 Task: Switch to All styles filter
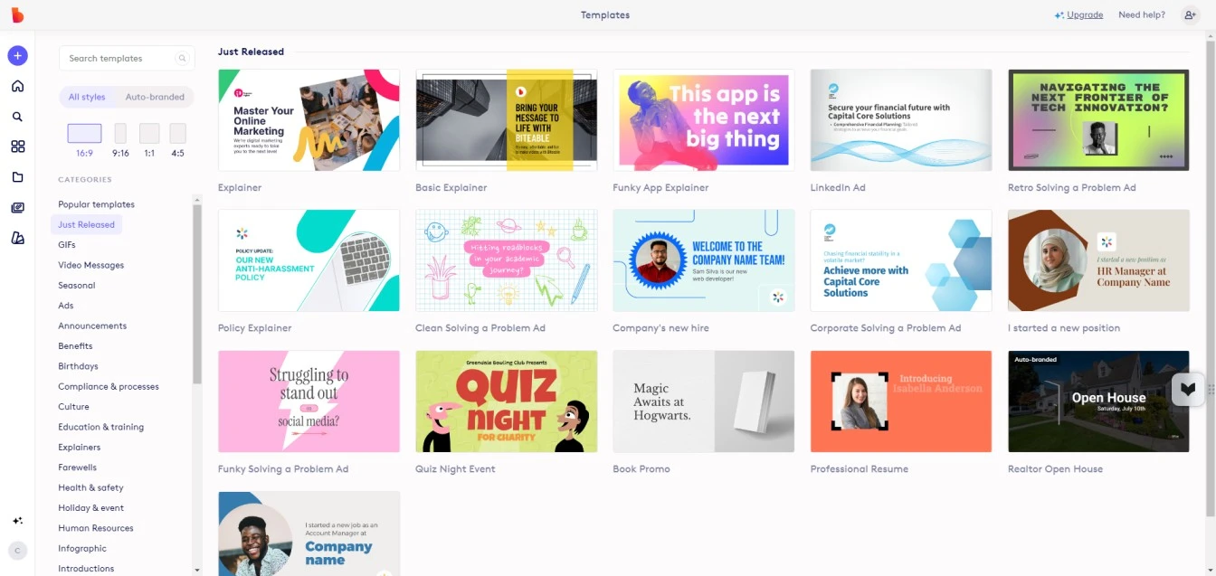pyautogui.click(x=87, y=97)
